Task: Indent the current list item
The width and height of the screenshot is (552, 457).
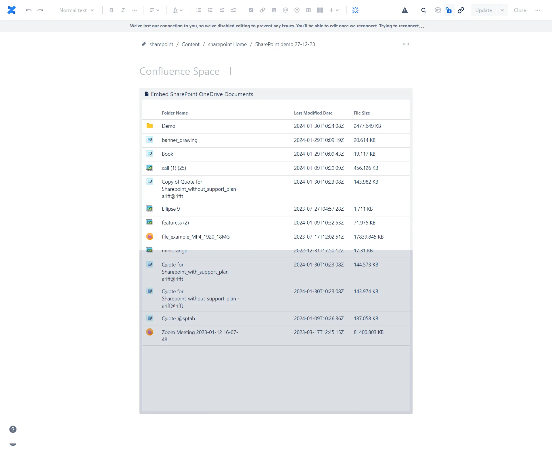Action: click(233, 10)
